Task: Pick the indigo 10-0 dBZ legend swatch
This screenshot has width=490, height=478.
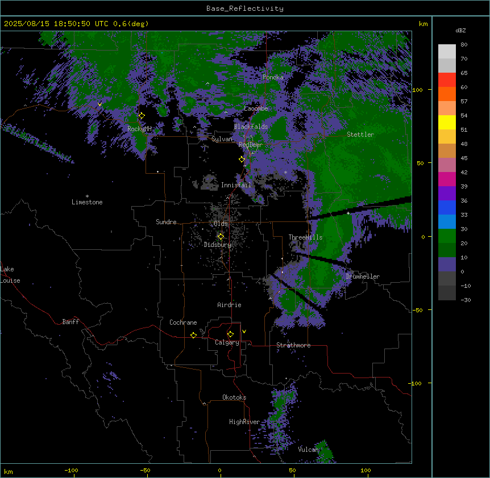Action: 447,265
